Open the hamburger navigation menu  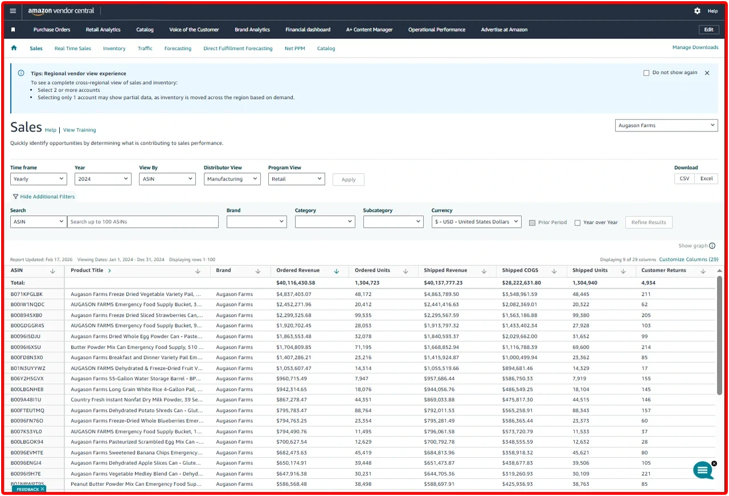coord(13,11)
